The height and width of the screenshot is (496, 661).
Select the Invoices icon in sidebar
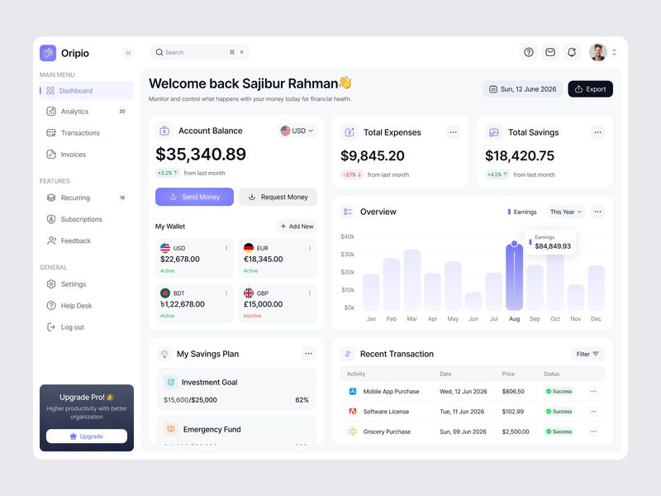(x=51, y=153)
